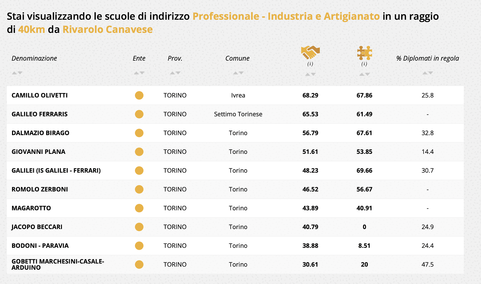Click Ente circle for Magarotto row
The width and height of the screenshot is (481, 284).
(139, 208)
